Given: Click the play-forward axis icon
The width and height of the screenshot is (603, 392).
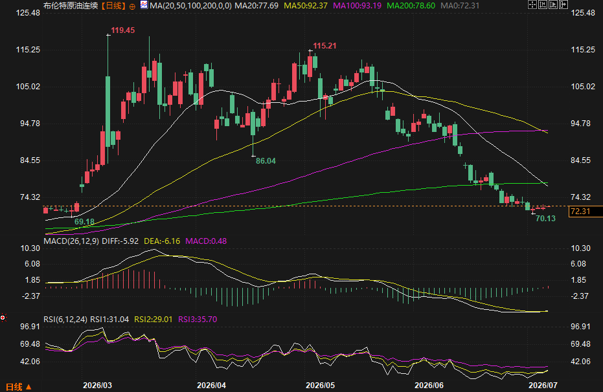Looking at the screenshot, I should click(x=553, y=5).
